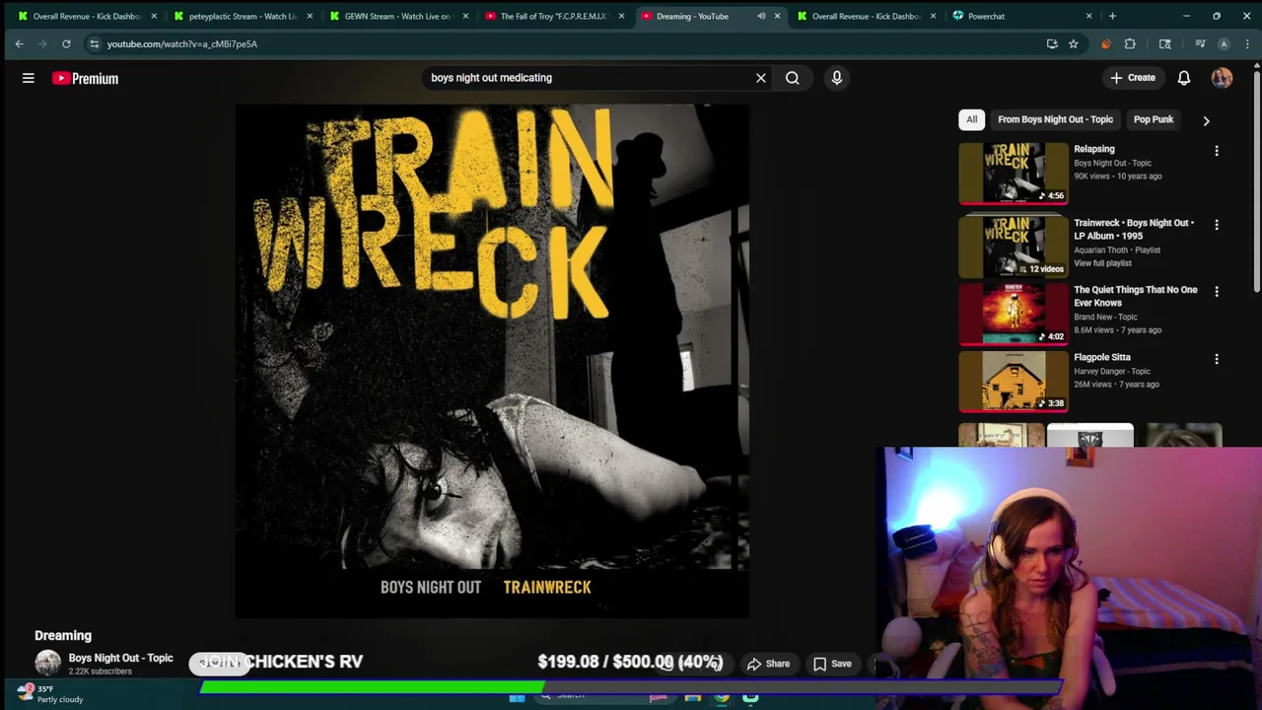Open the YouTube guide hamburger menu
Image resolution: width=1262 pixels, height=710 pixels.
(28, 78)
